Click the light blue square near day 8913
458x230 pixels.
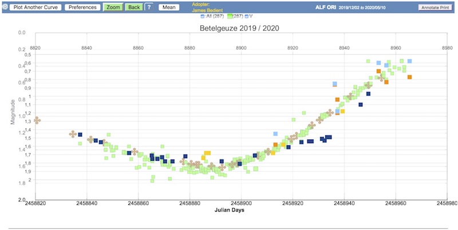coord(275,134)
